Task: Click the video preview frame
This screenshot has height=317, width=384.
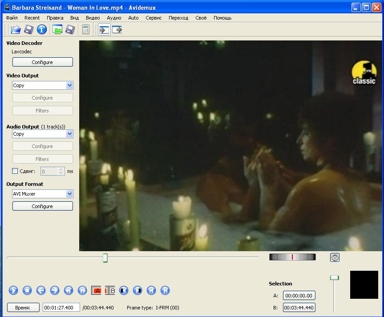Action: click(230, 146)
